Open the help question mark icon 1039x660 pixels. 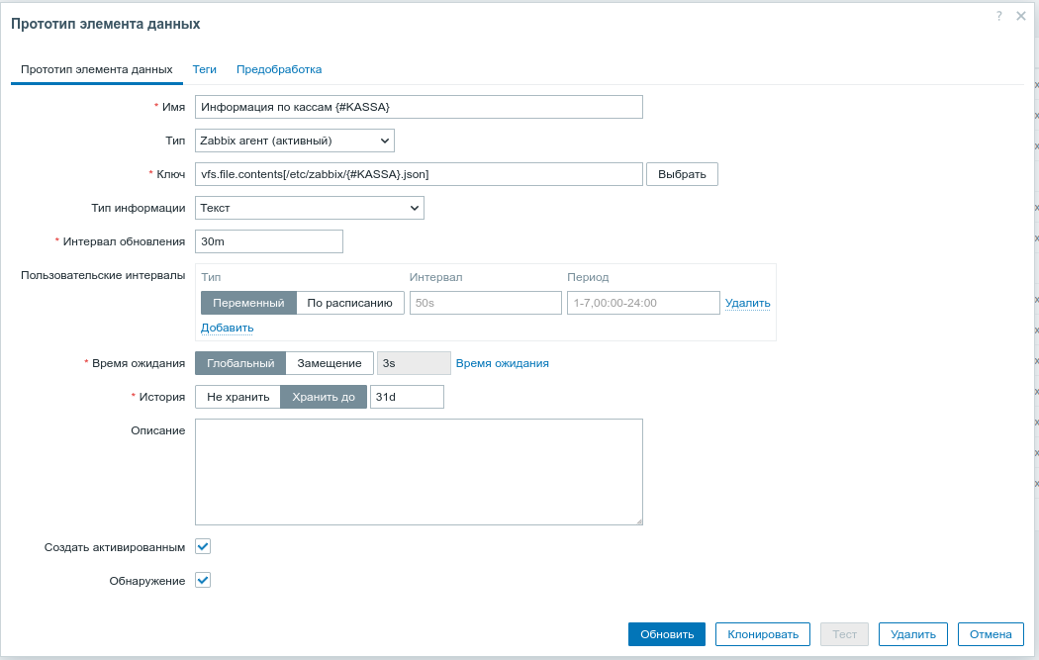998,16
